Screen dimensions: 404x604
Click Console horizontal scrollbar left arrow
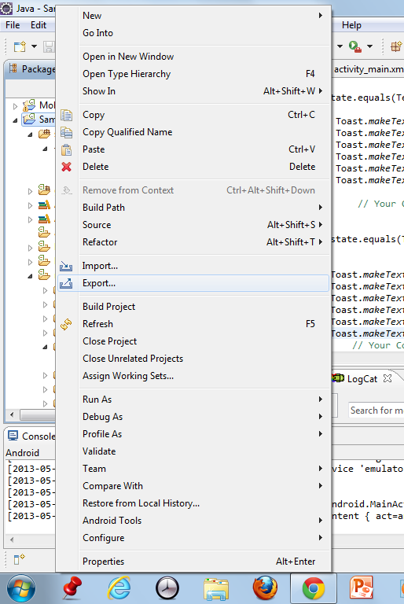(12, 540)
